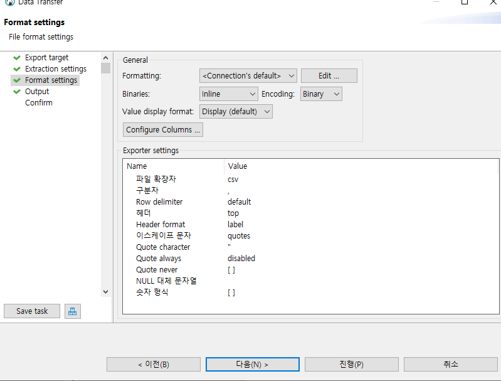Click the quotes value cell
This screenshot has height=381, width=501.
[x=239, y=236]
